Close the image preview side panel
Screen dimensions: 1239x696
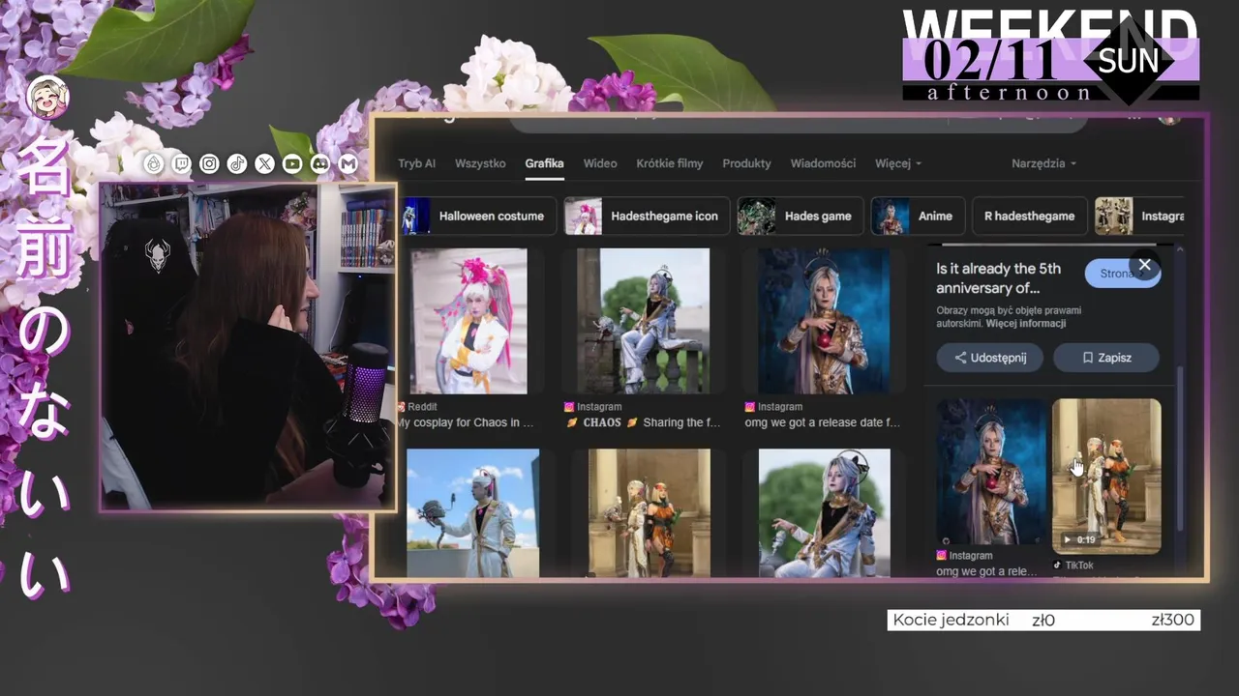pyautogui.click(x=1144, y=265)
